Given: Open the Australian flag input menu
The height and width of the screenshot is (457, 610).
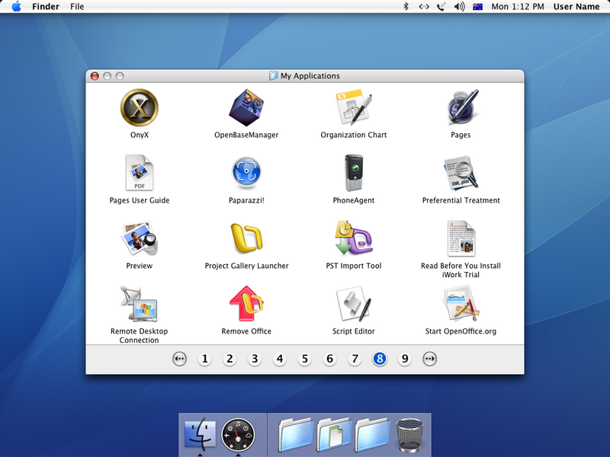Looking at the screenshot, I should (478, 7).
